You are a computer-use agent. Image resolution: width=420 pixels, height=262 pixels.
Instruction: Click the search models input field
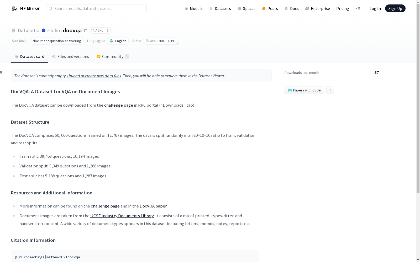tap(96, 8)
